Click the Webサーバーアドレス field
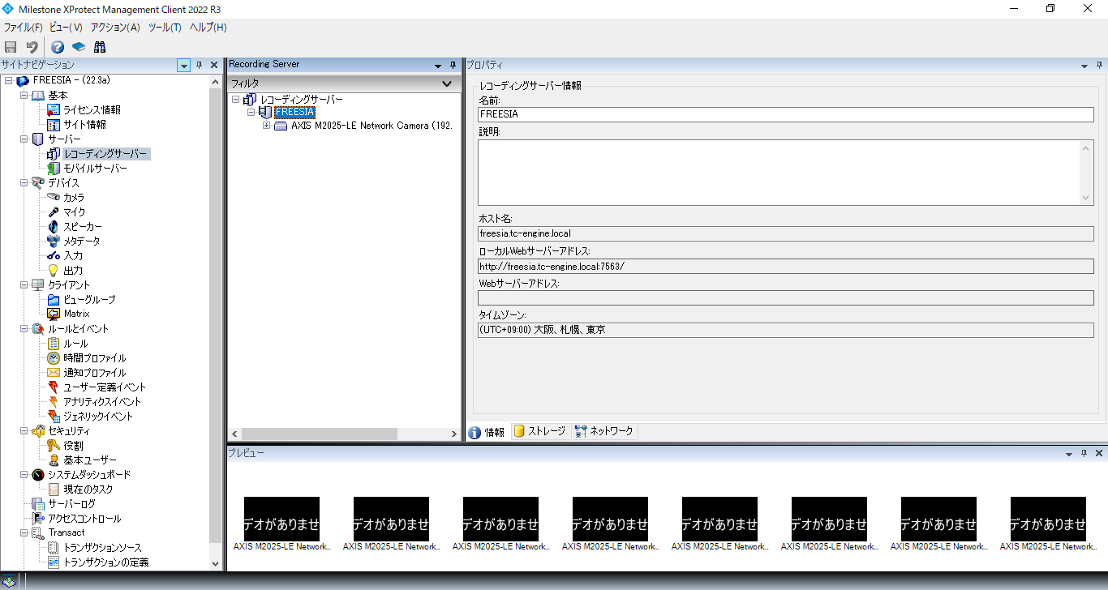This screenshot has height=590, width=1108. pos(785,297)
